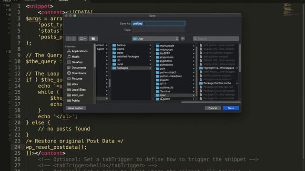This screenshot has width=305, height=171.
Task: Open Documents in Favorites sidebar
Action: (x=77, y=67)
